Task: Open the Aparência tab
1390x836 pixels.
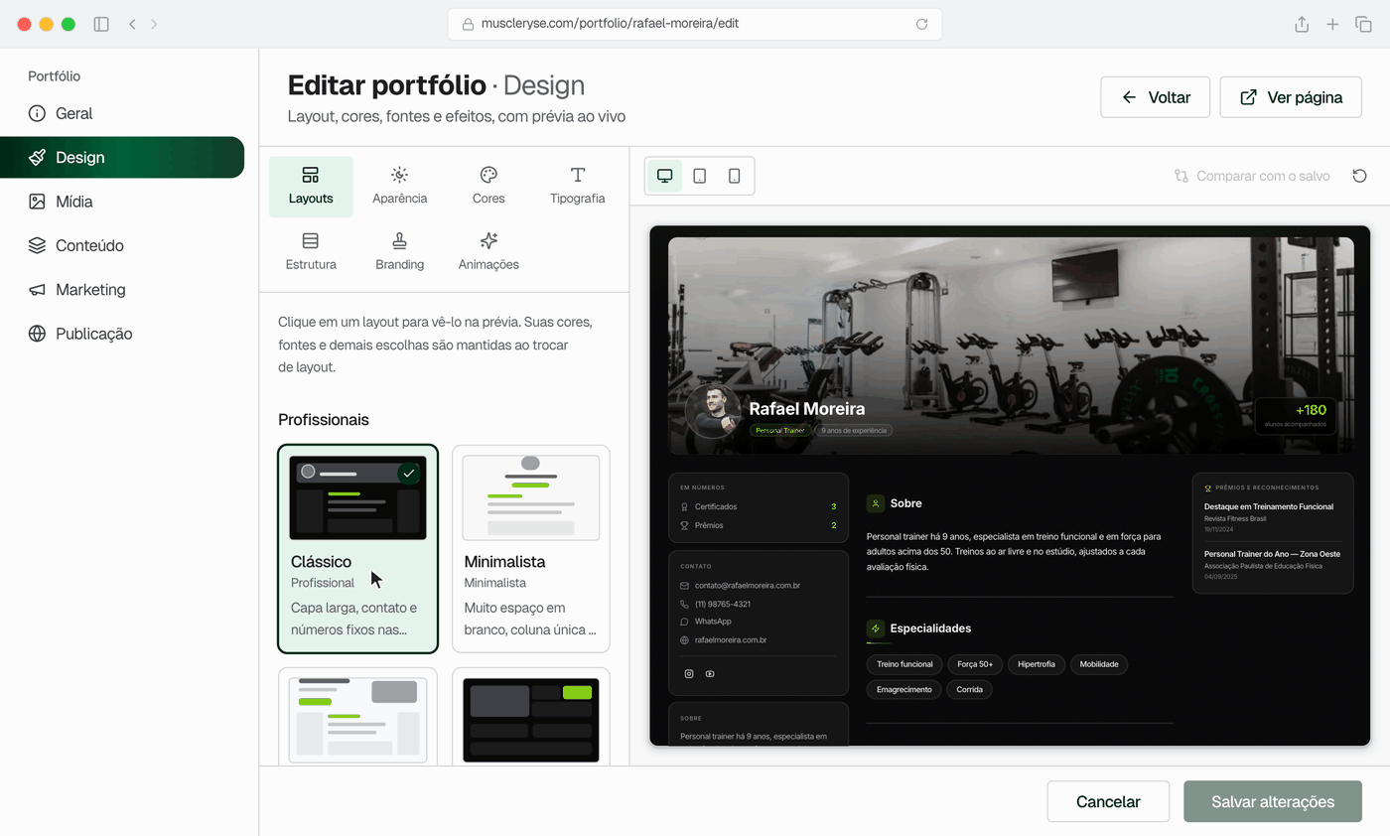Action: pos(399,187)
